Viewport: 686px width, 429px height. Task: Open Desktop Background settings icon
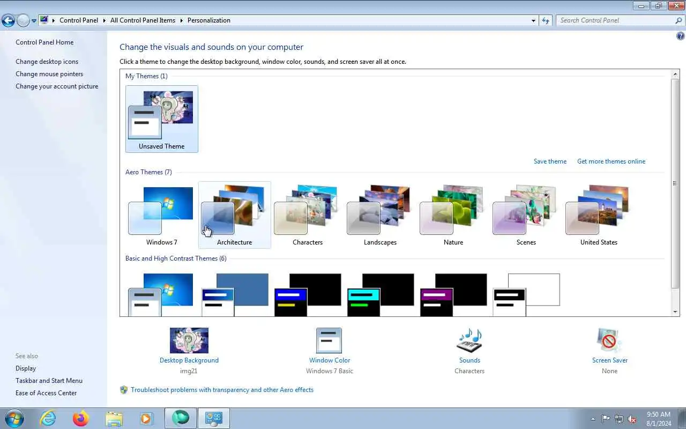click(189, 341)
